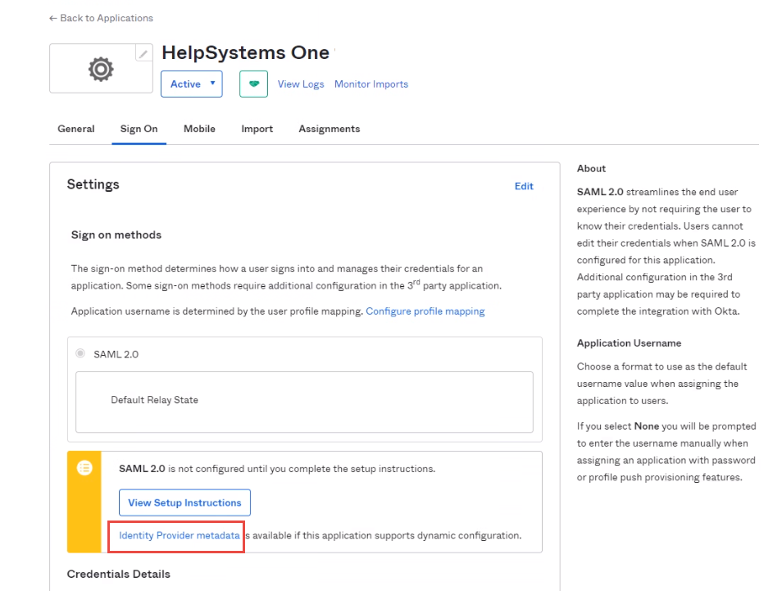Image resolution: width=782 pixels, height=591 pixels.
Task: Click the yellow setup notice icon
Action: [84, 468]
